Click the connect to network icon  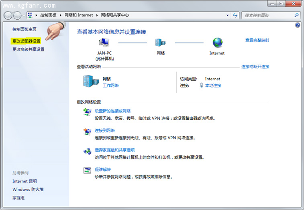87,132
